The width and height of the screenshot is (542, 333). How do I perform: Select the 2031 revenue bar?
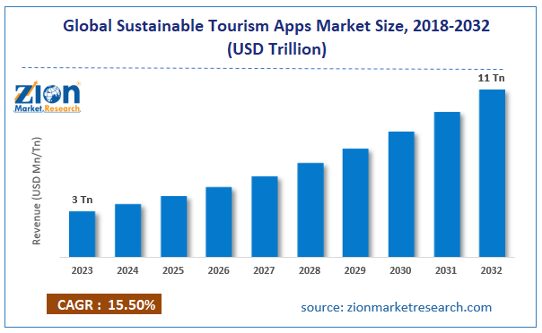447,184
